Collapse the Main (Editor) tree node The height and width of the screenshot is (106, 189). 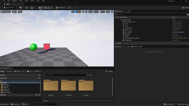[x=121, y=20]
